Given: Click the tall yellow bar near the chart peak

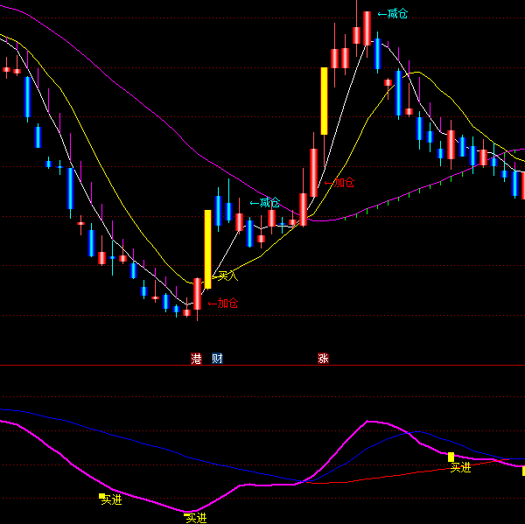Looking at the screenshot, I should (x=324, y=101).
